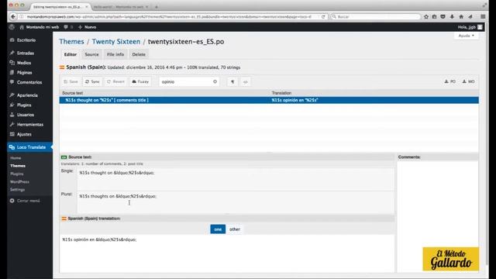Toggle code view button
Viewport: 496px width, 279px height.
click(x=246, y=82)
